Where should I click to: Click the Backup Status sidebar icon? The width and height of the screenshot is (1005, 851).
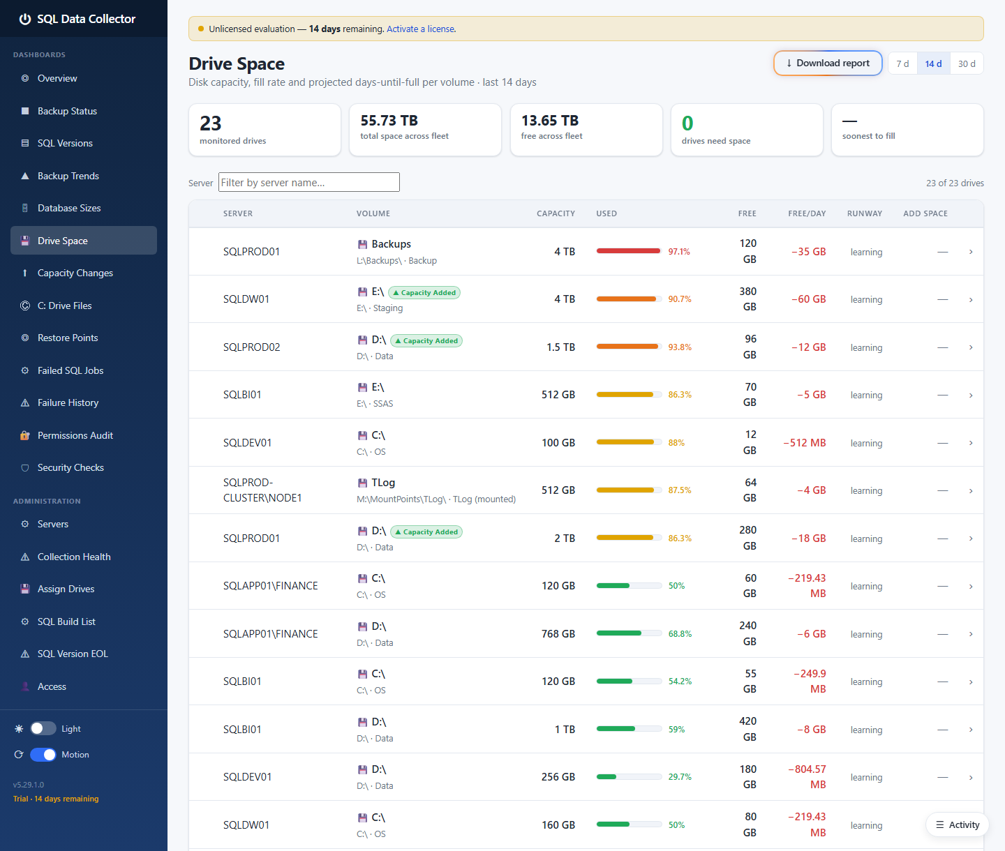coord(25,111)
